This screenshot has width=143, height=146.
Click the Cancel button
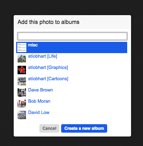49,128
